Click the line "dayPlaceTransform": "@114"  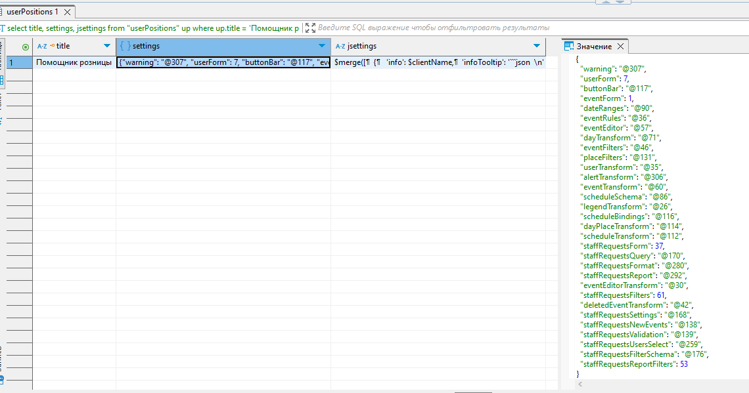click(x=632, y=226)
